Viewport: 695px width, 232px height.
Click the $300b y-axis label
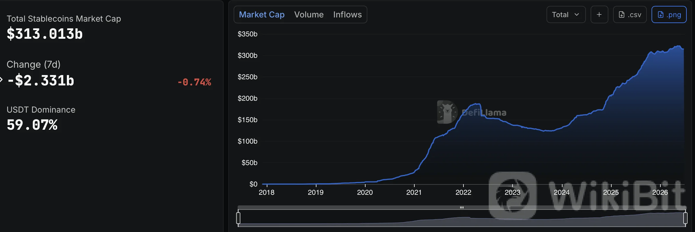(x=248, y=55)
